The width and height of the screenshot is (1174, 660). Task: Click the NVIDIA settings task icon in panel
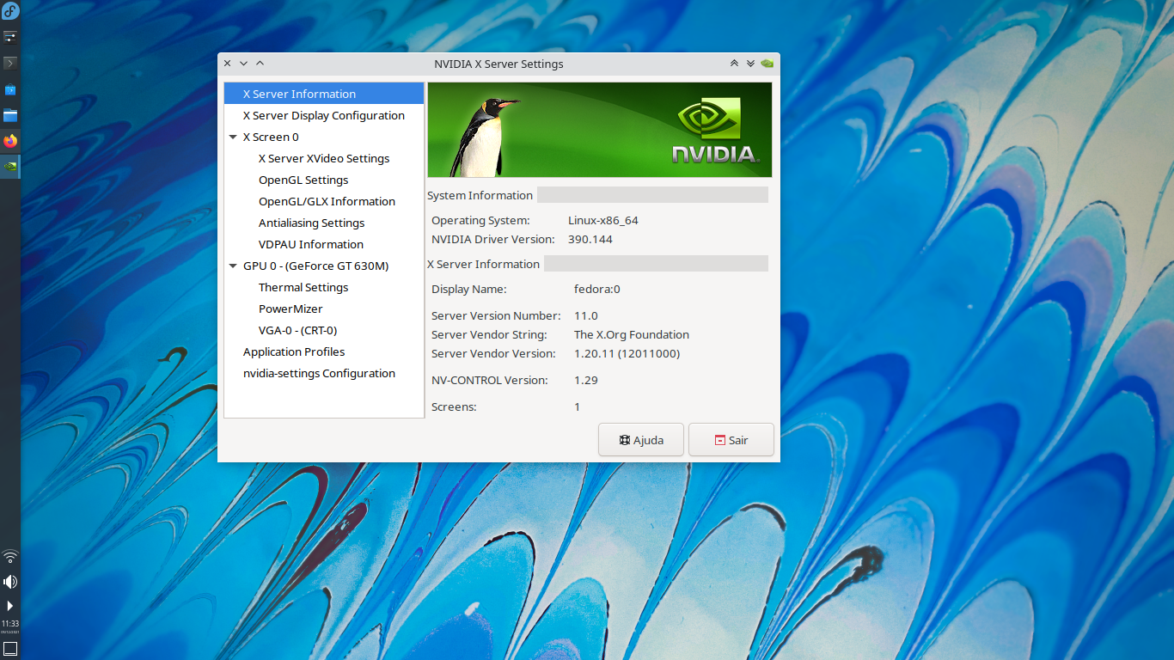[x=10, y=167]
